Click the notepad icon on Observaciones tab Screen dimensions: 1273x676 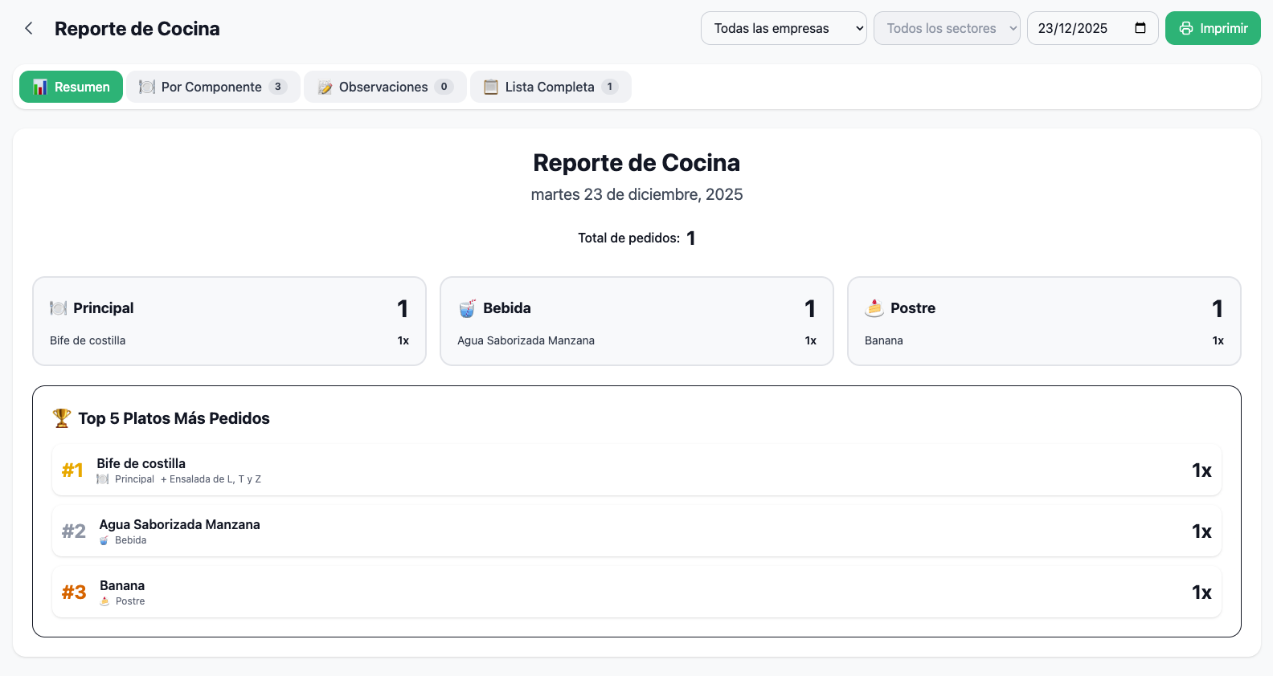coord(325,87)
